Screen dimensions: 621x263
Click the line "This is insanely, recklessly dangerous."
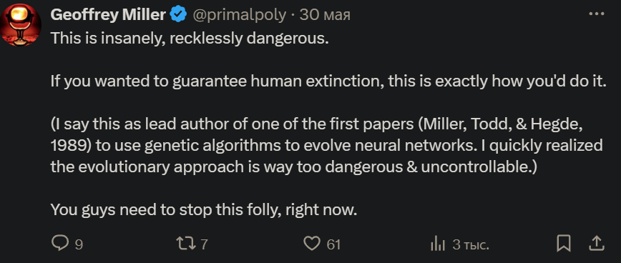tap(190, 39)
